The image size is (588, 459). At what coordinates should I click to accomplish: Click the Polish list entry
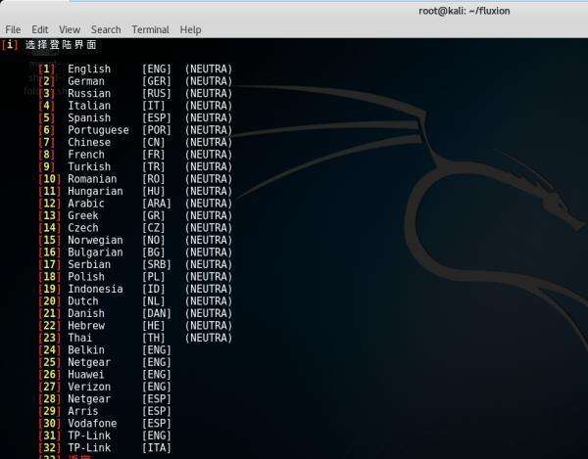pyautogui.click(x=86, y=277)
